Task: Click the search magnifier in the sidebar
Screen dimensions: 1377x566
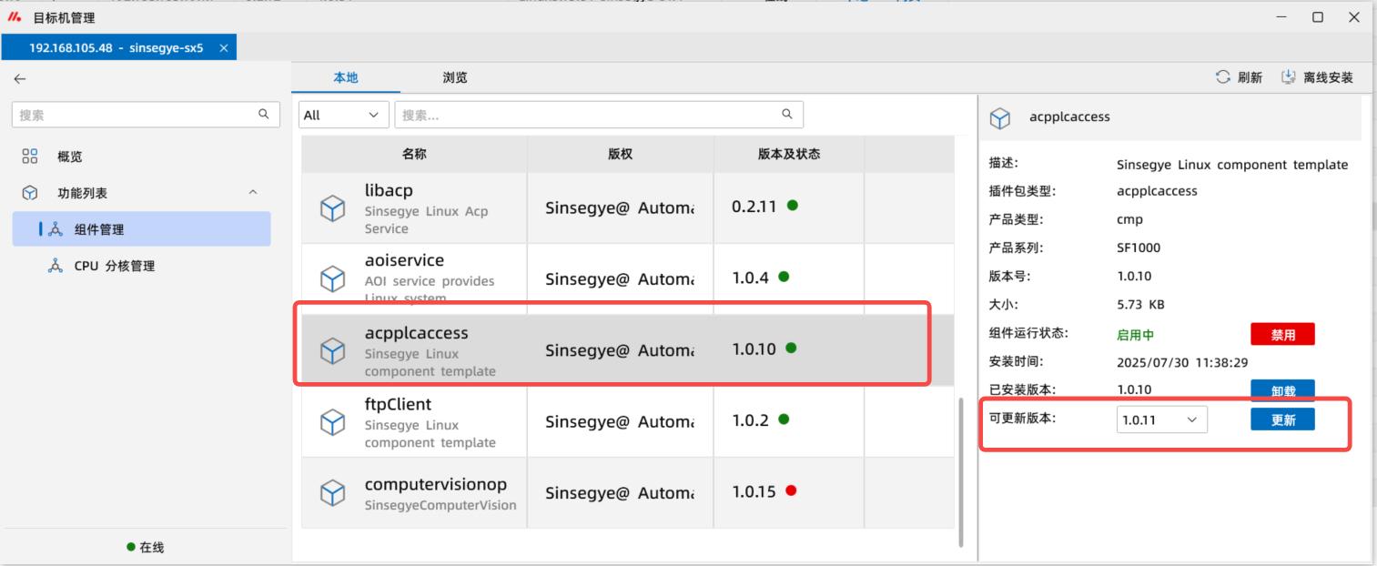Action: (x=263, y=115)
